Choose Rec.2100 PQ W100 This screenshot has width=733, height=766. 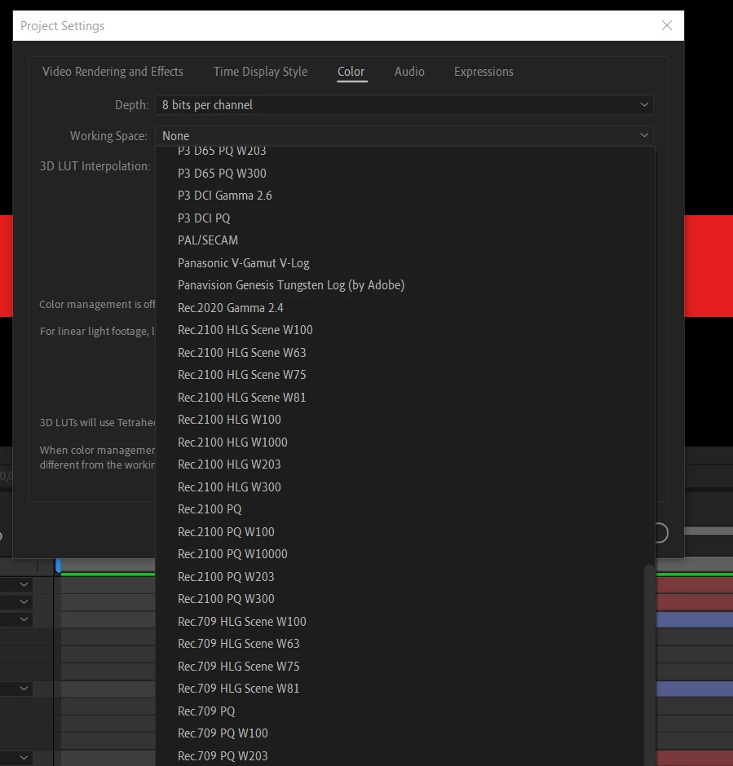point(405,532)
